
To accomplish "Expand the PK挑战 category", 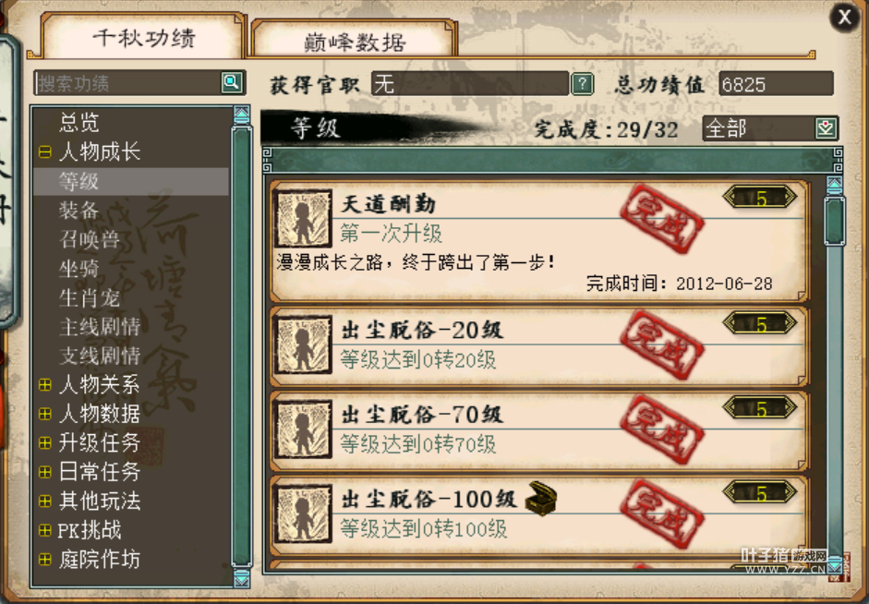I will [45, 530].
